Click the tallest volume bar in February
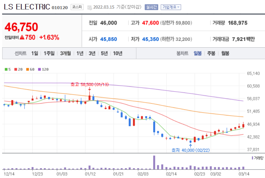The height and width of the screenshot is (178, 265). 154,162
